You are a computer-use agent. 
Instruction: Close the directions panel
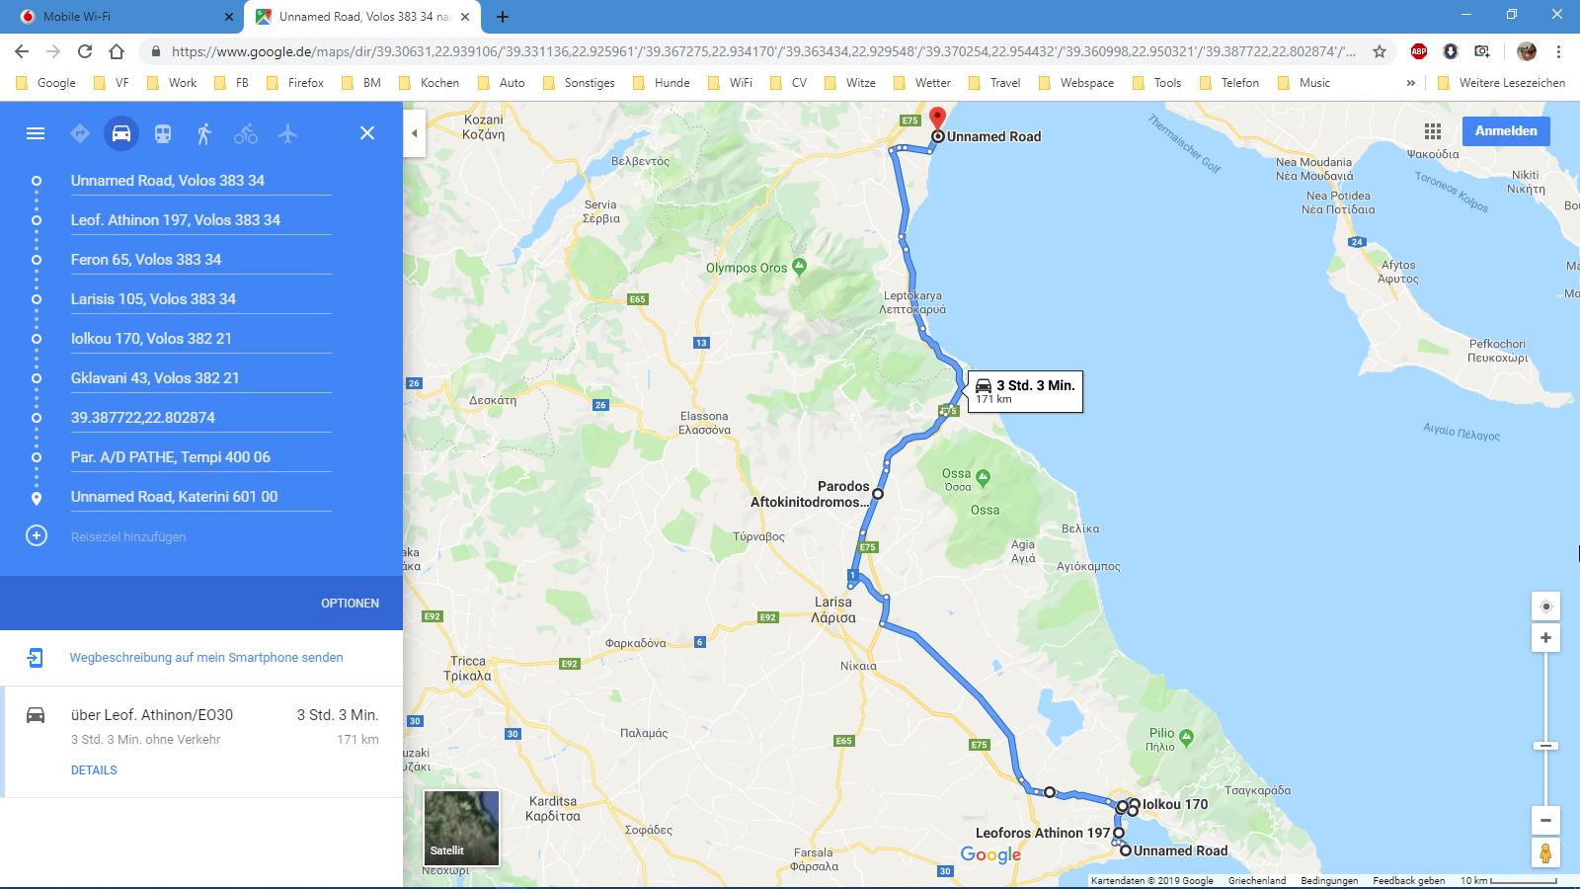(x=367, y=133)
